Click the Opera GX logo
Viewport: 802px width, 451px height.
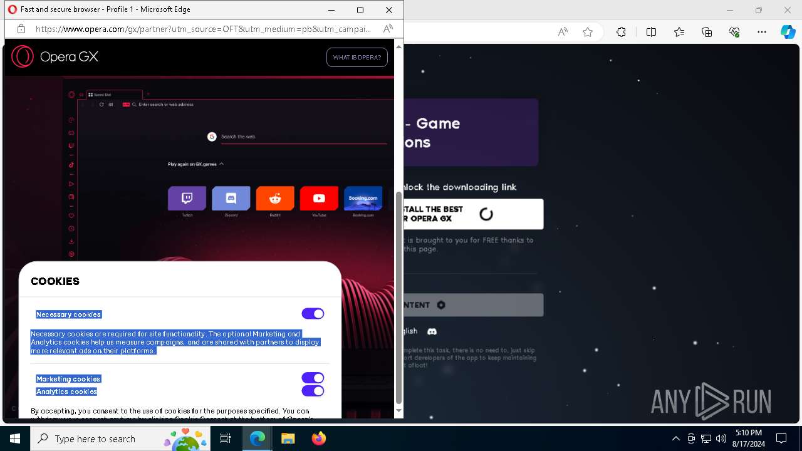pos(55,56)
